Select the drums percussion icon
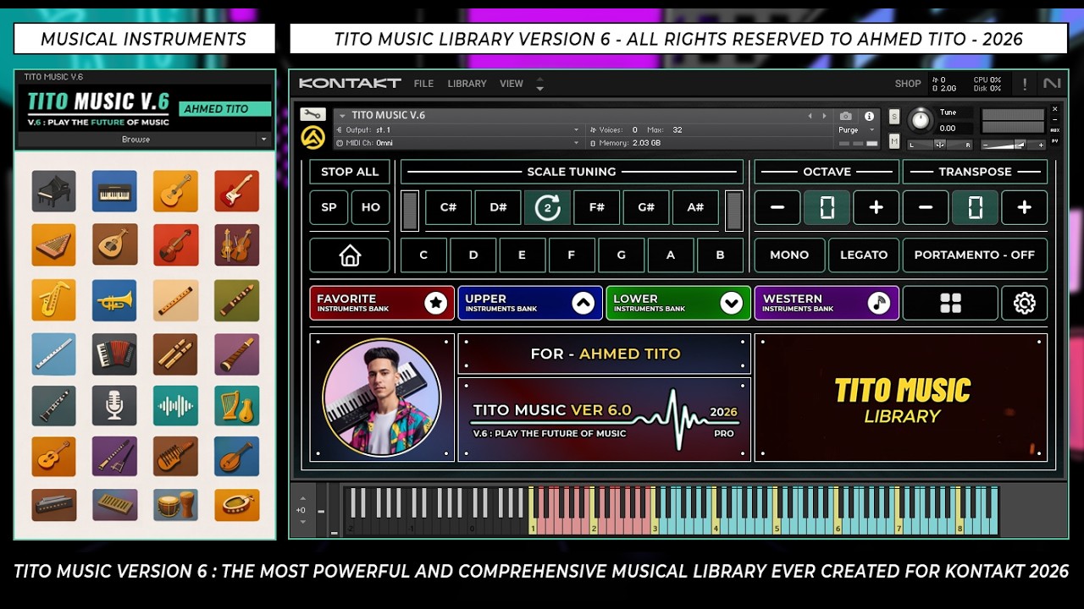The image size is (1084, 609). [175, 505]
